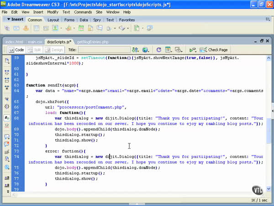Switch to the getBlogEntries.php document tab
This screenshot has width=274, height=206.
point(93,42)
